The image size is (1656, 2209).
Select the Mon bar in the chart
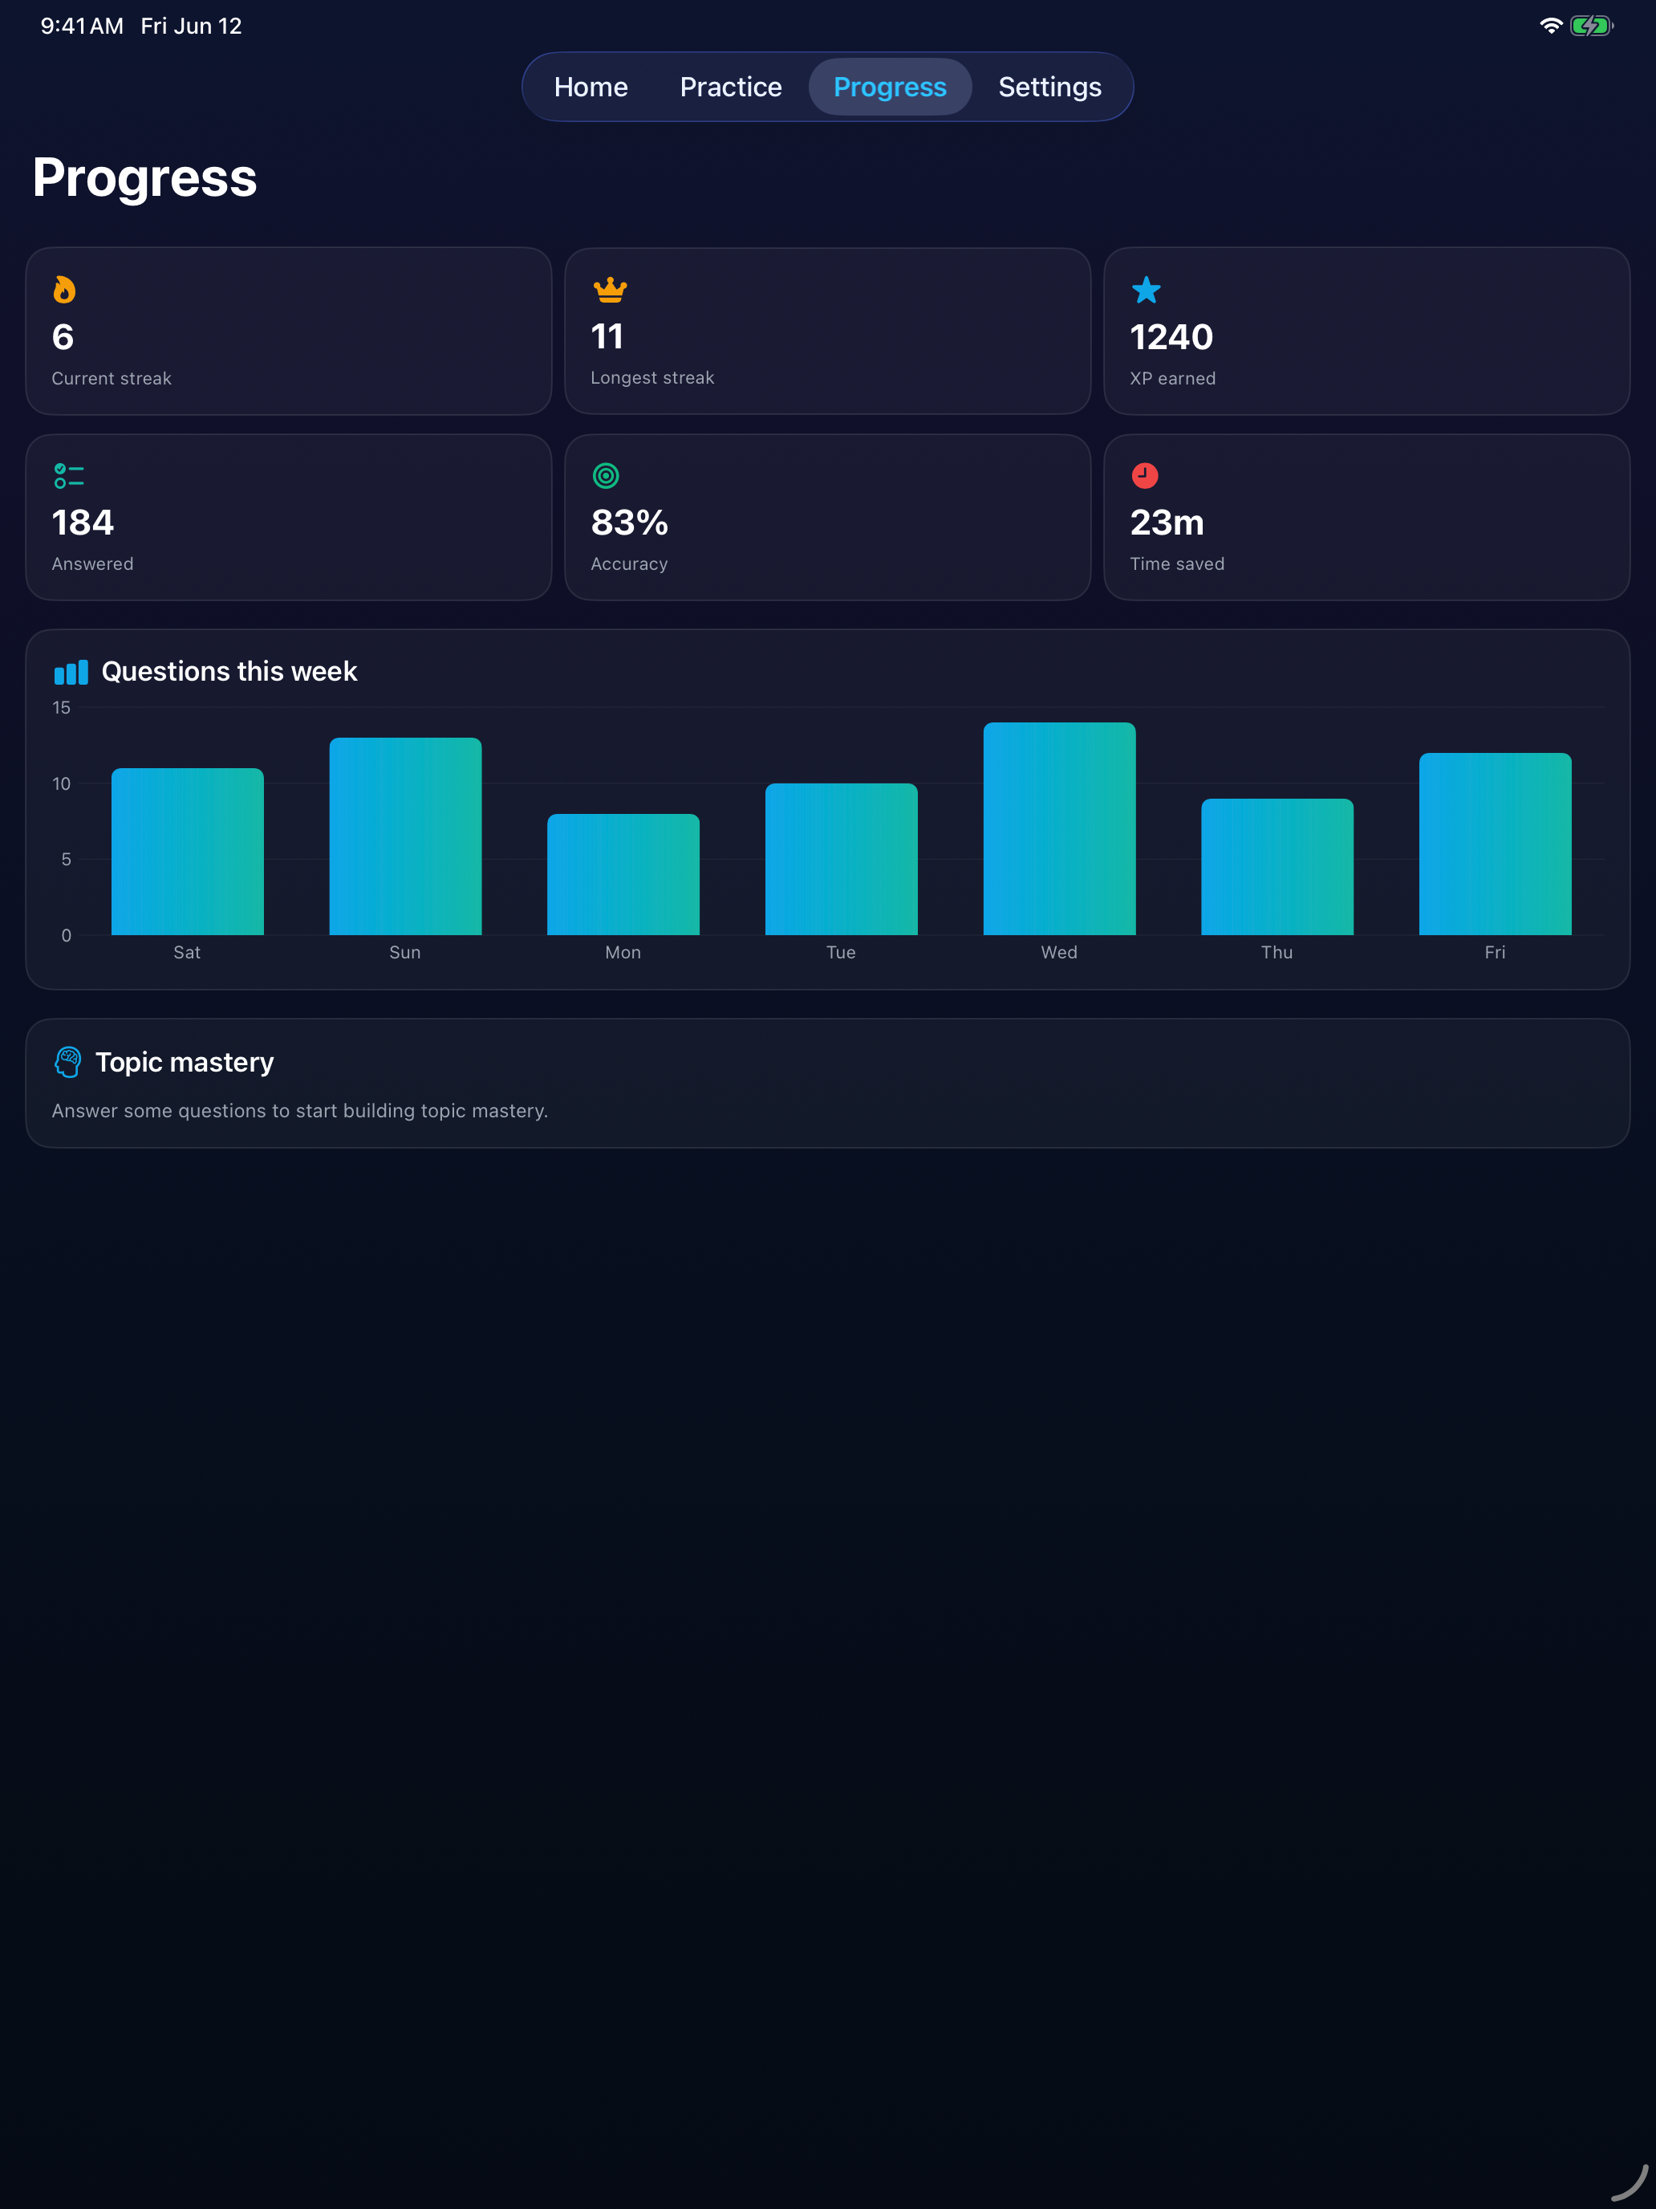623,875
